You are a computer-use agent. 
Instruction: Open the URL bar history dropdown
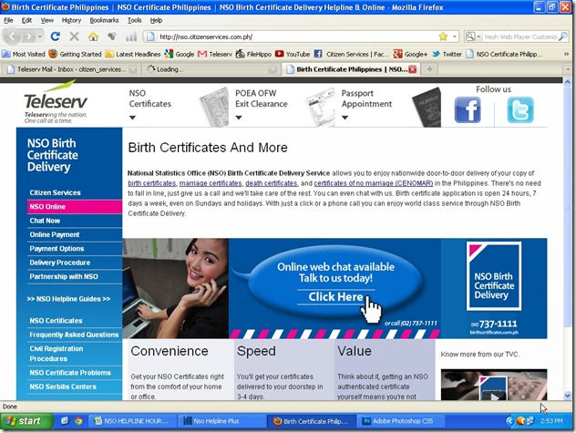click(x=455, y=36)
